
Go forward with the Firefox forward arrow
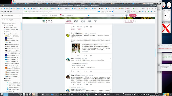point(5,12)
